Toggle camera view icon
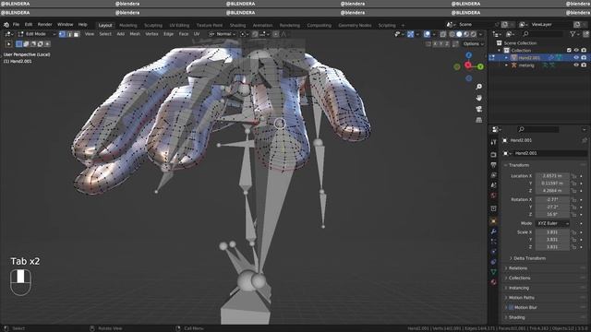 [x=478, y=109]
